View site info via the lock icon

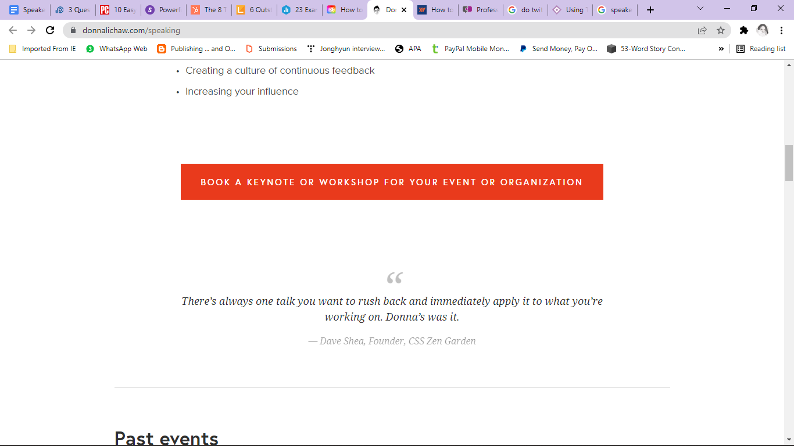point(73,30)
